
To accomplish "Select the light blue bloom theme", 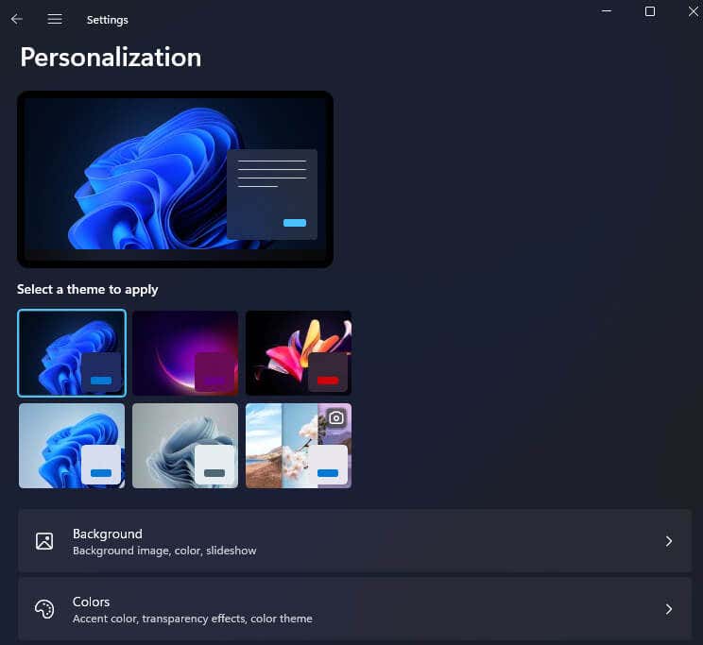I will [x=72, y=446].
